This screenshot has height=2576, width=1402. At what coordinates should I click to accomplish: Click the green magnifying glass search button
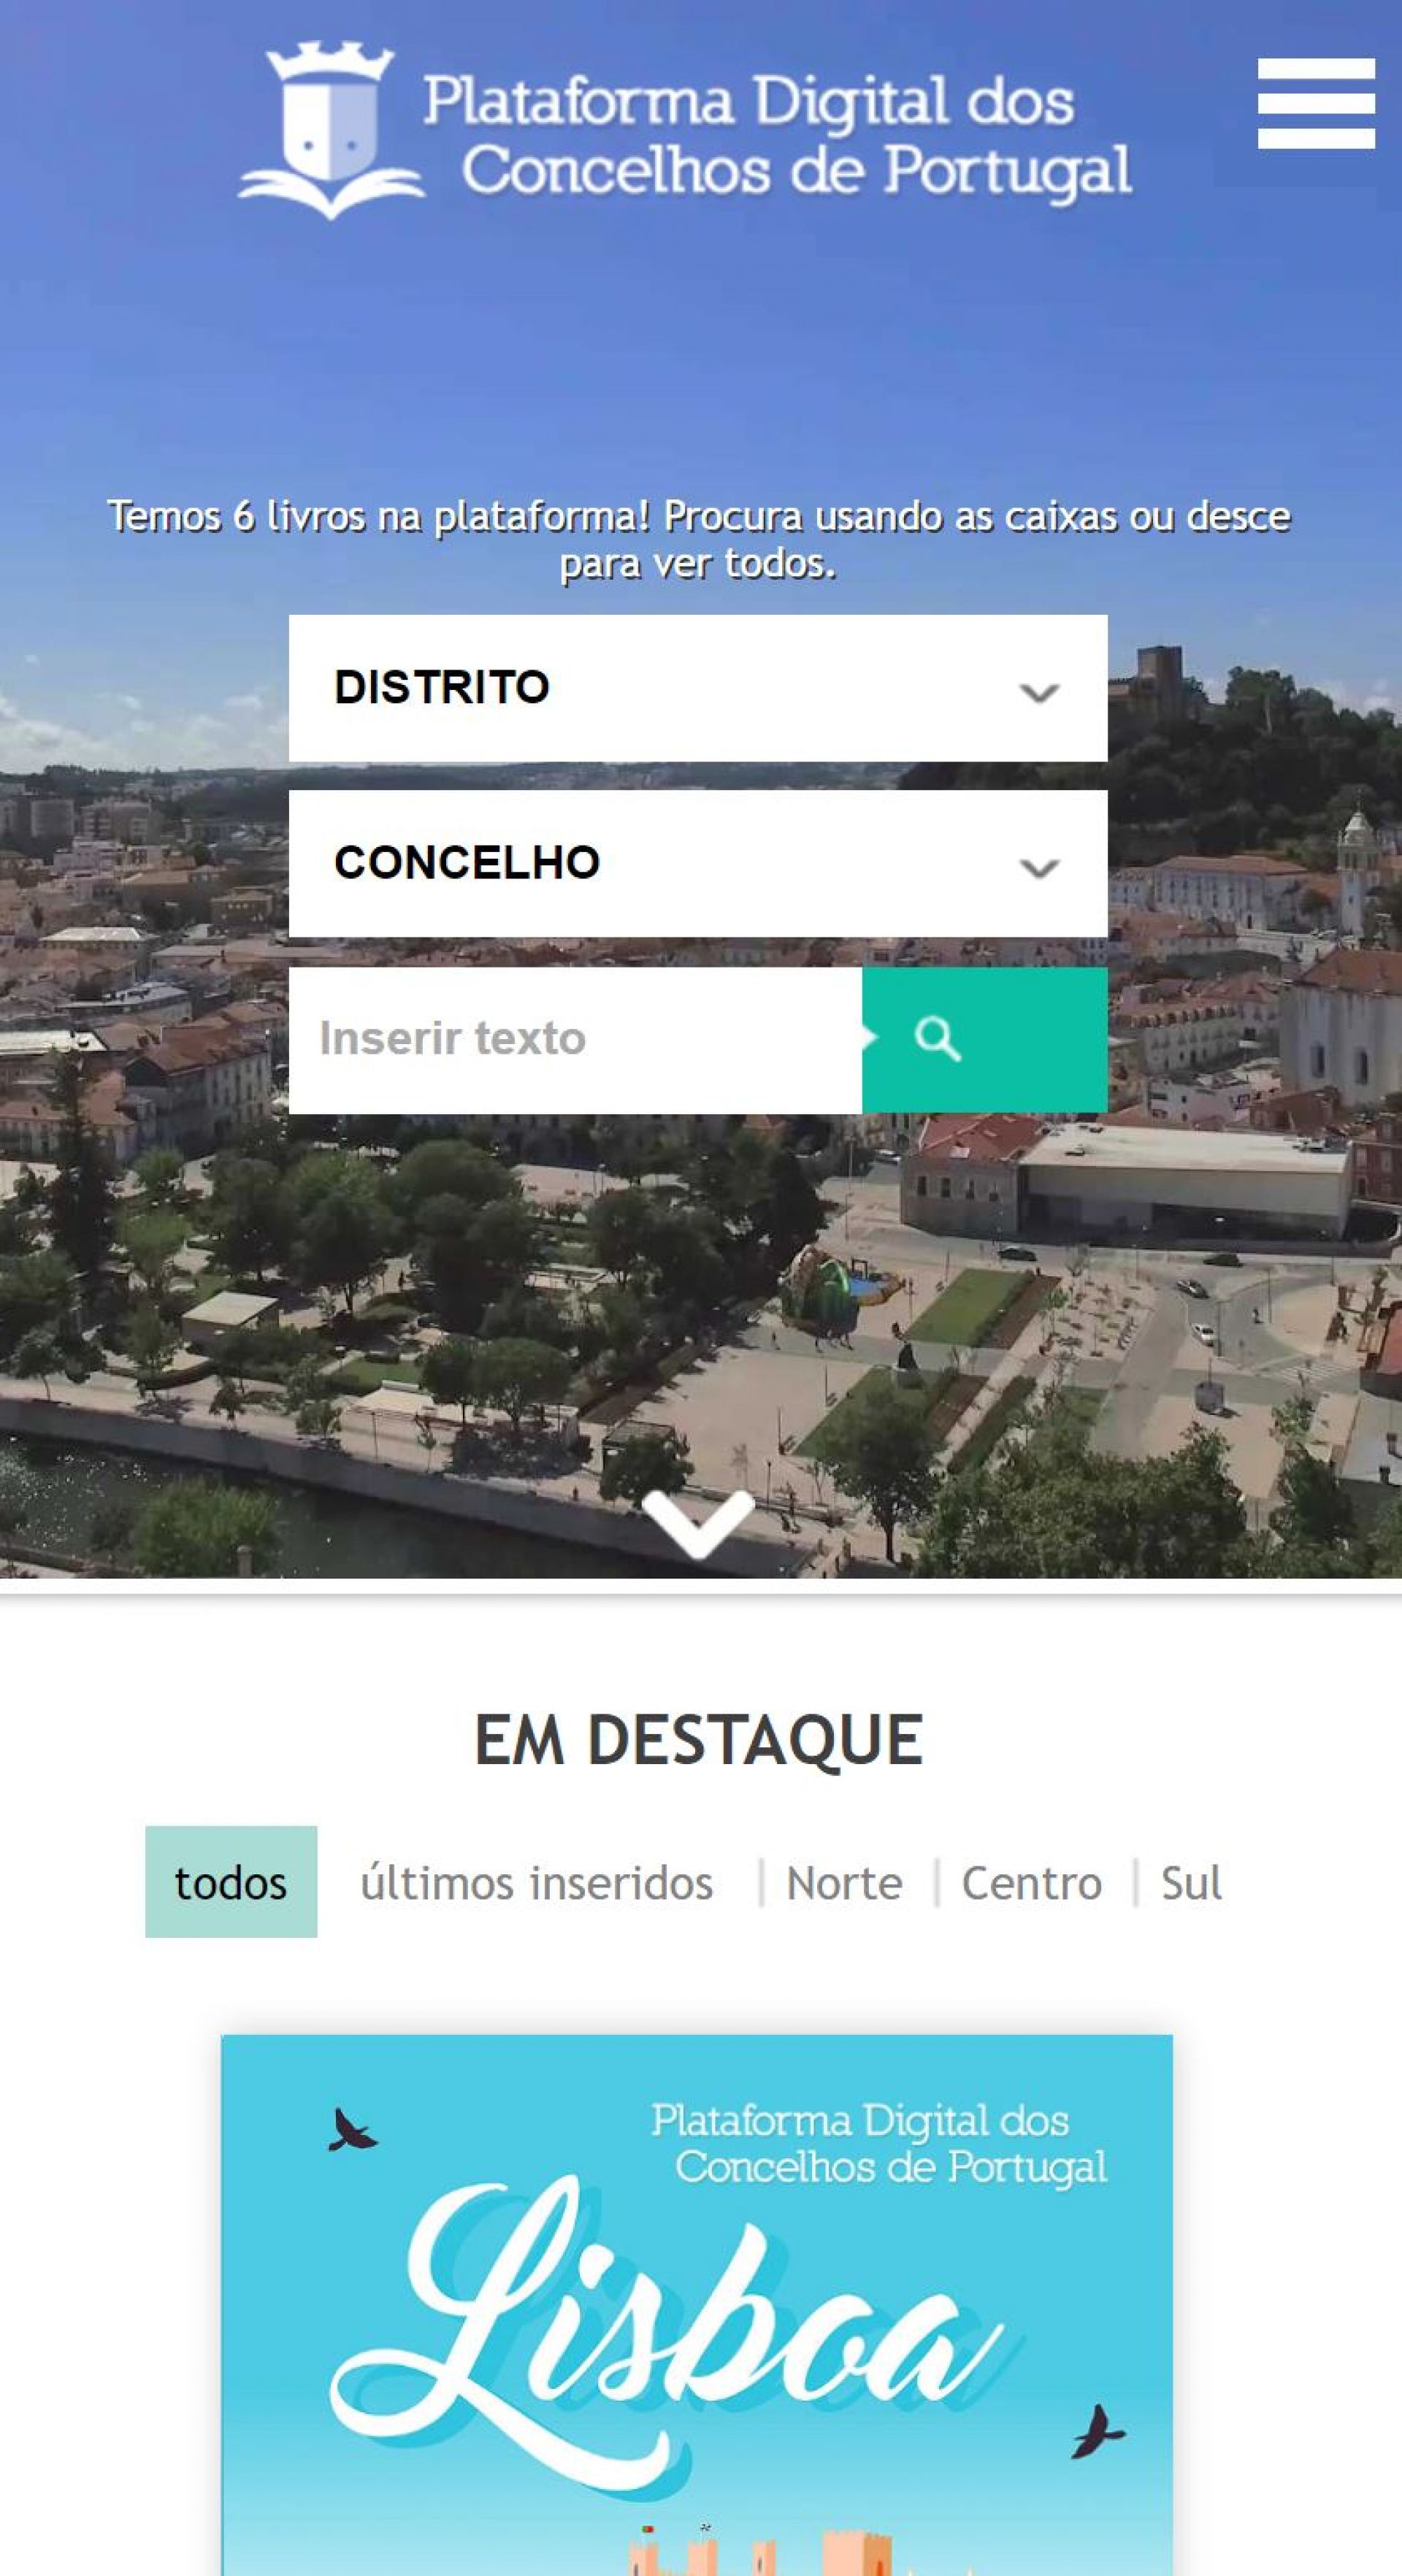pos(984,1039)
